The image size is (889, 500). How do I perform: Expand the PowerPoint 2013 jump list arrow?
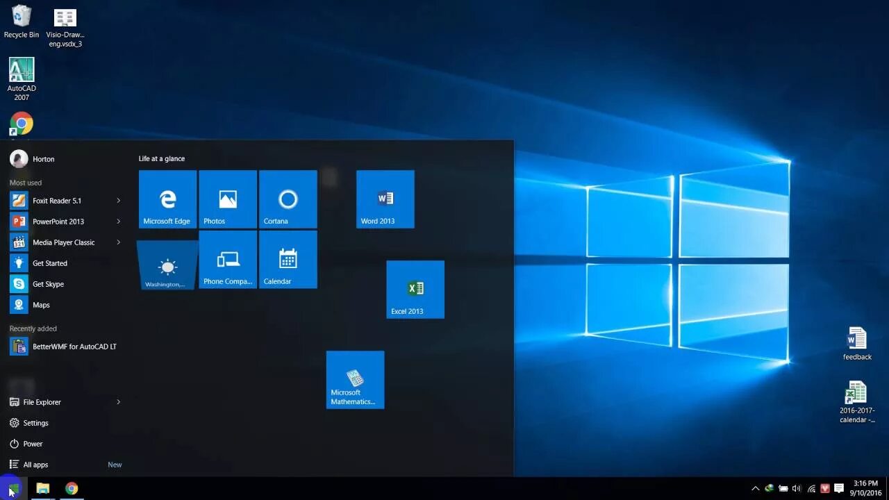[119, 222]
